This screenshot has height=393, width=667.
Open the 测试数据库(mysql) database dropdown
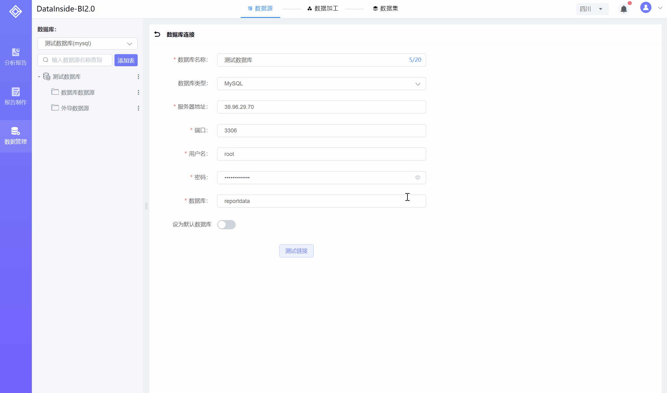tap(88, 44)
